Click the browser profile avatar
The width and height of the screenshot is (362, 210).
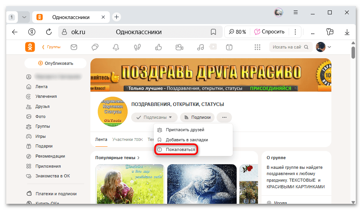click(279, 12)
